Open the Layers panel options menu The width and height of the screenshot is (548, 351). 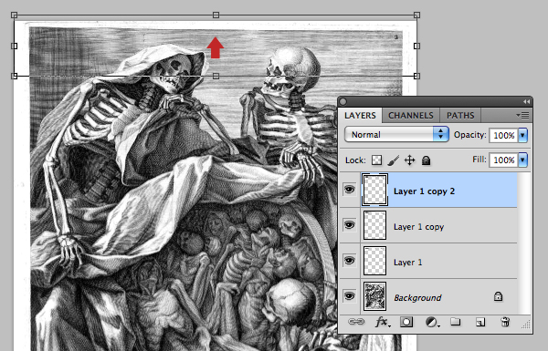tap(522, 115)
